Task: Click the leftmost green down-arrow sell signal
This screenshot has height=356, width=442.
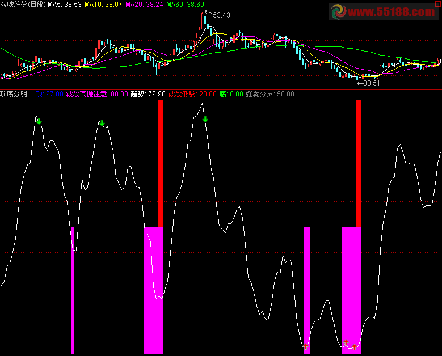Action: pyautogui.click(x=39, y=121)
